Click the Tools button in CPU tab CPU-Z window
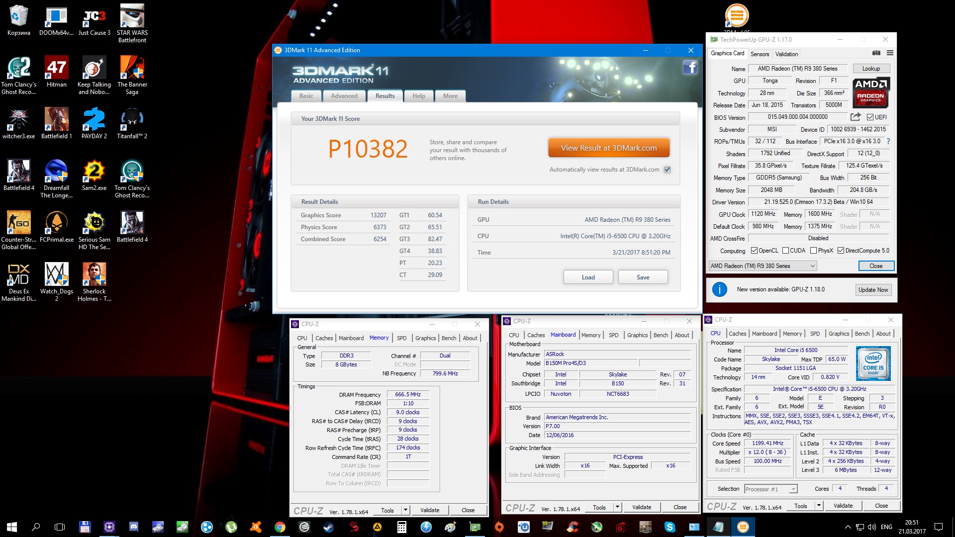This screenshot has height=537, width=955. pyautogui.click(x=801, y=506)
